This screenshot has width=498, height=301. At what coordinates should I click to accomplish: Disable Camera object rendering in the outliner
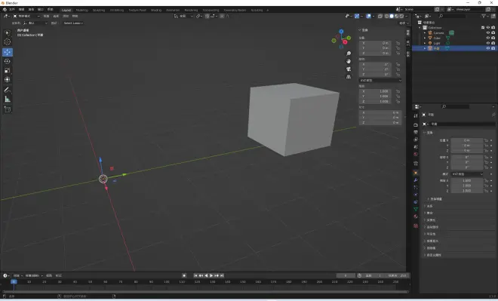point(493,32)
